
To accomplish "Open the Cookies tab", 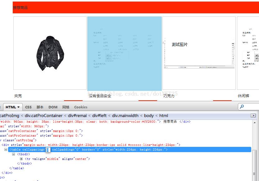I will [81, 107].
